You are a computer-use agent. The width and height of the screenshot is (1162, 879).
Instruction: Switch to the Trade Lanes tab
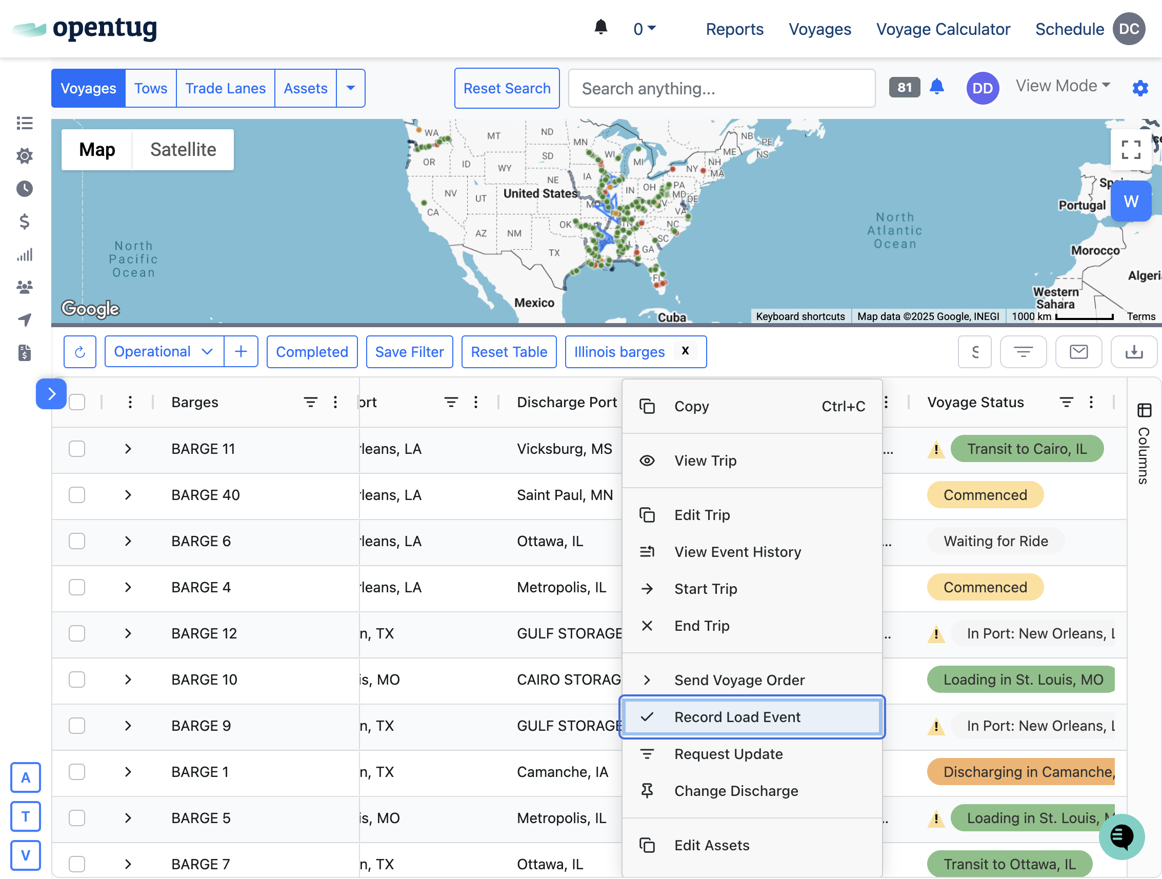[225, 88]
